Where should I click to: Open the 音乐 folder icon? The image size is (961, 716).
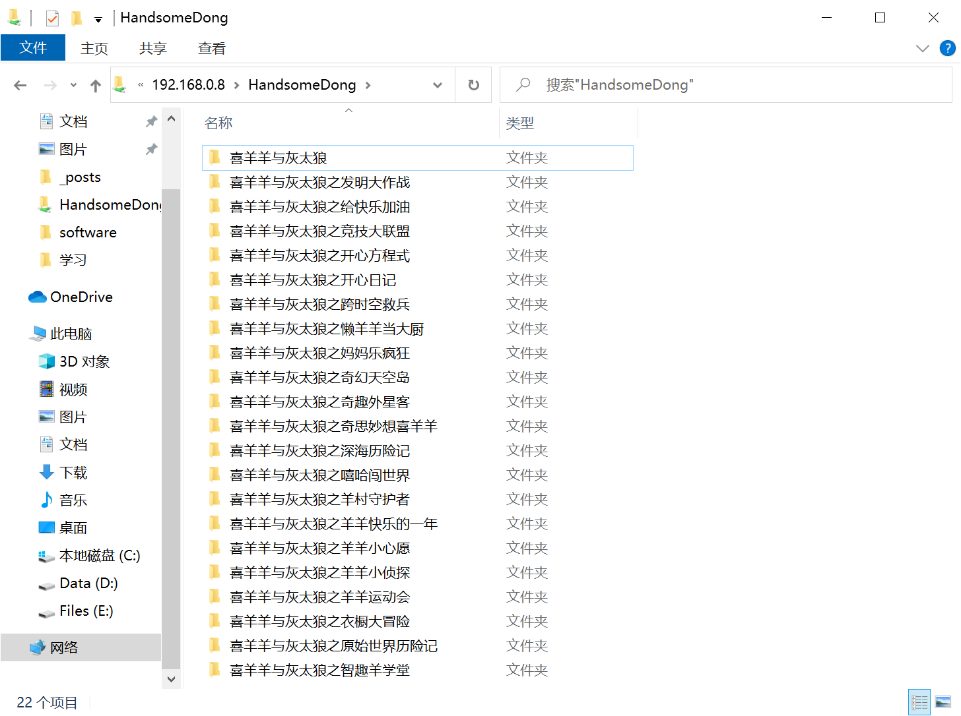point(47,500)
